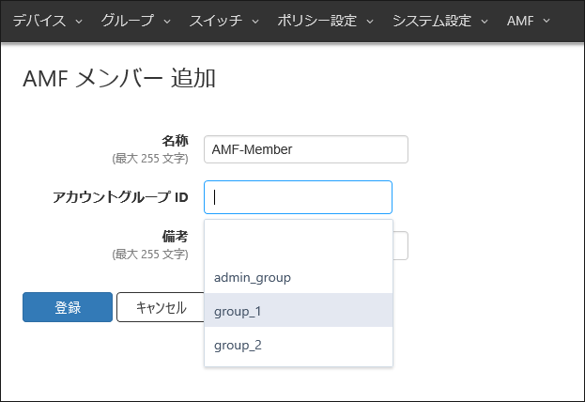
Task: Click the 備考 text field
Action: pyautogui.click(x=401, y=246)
